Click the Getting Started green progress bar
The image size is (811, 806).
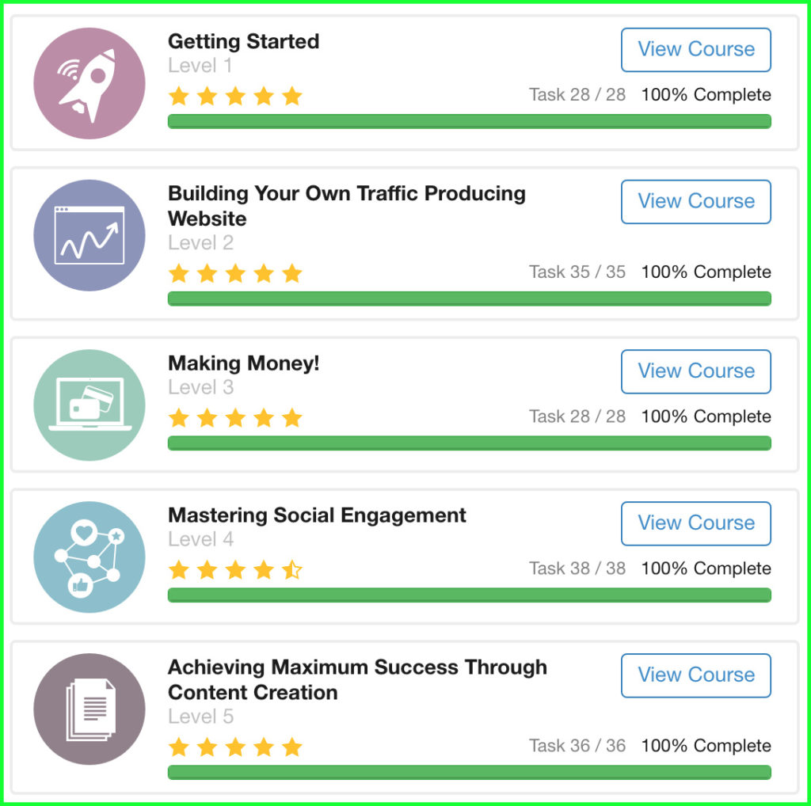pyautogui.click(x=469, y=121)
